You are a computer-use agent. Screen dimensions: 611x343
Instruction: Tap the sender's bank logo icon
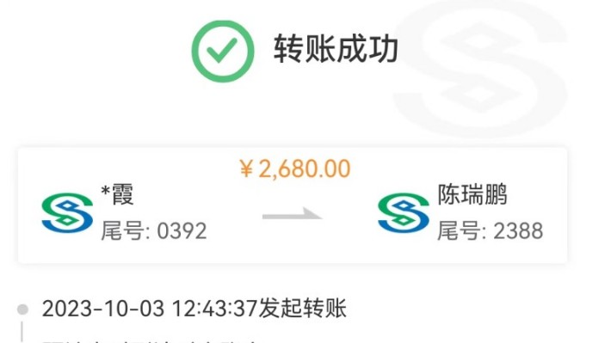click(x=67, y=212)
